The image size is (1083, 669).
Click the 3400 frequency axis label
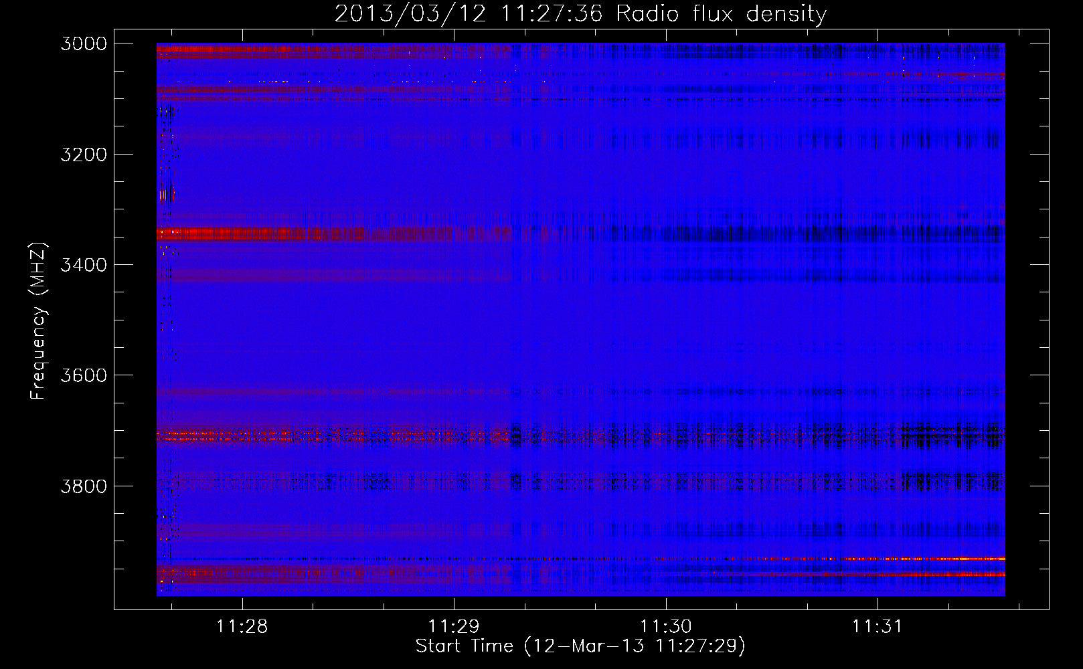pos(84,265)
